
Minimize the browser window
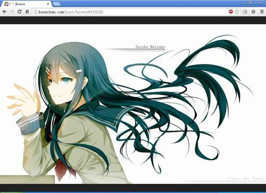click(244, 3)
